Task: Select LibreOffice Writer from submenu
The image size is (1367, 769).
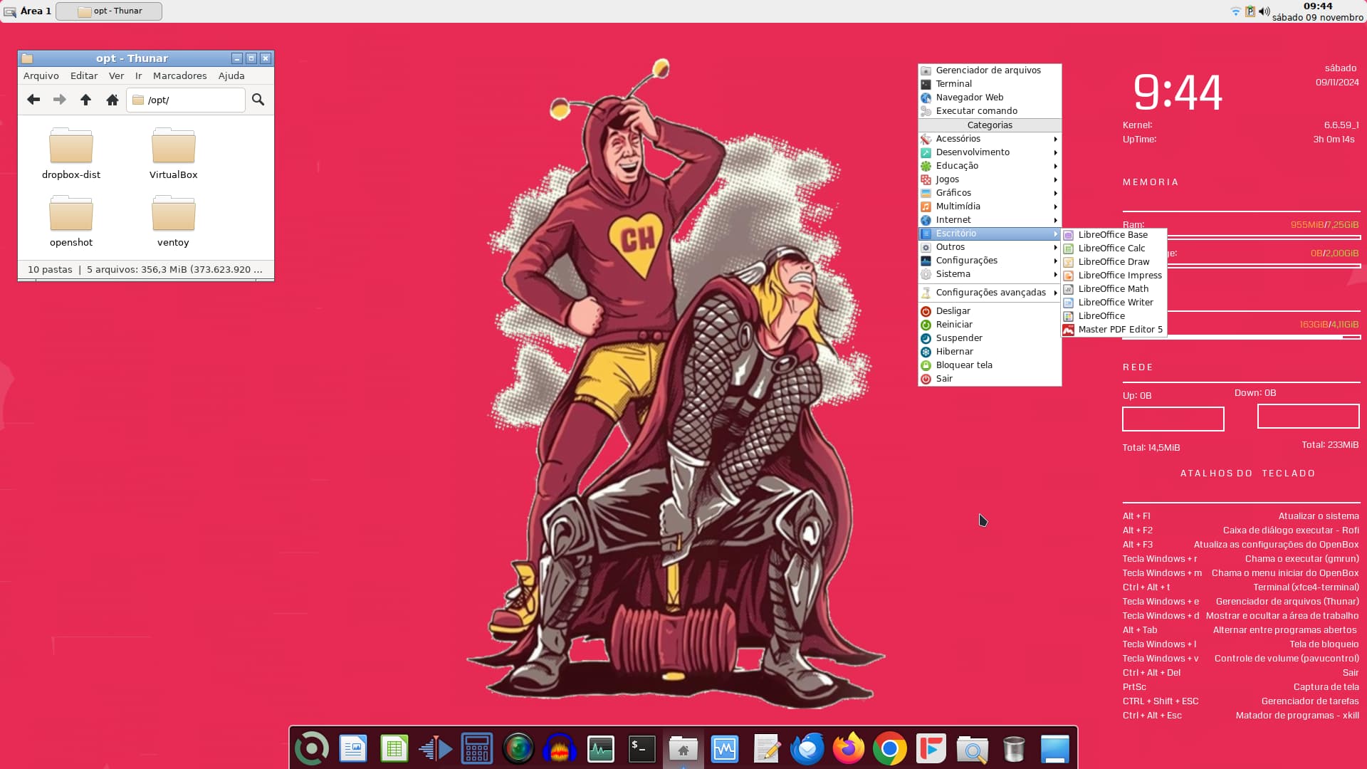Action: pos(1115,303)
